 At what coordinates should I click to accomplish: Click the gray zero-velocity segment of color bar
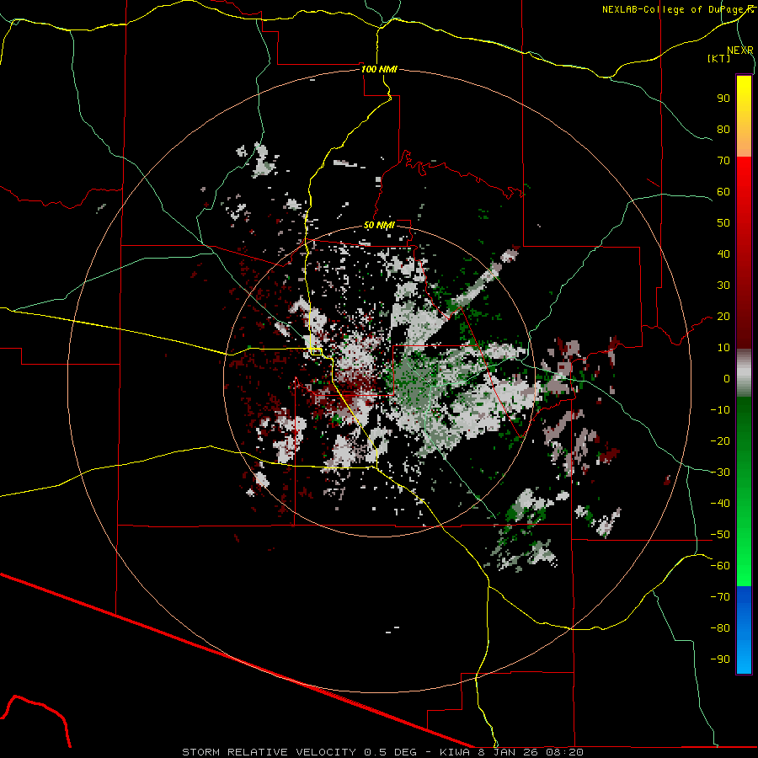tap(744, 373)
